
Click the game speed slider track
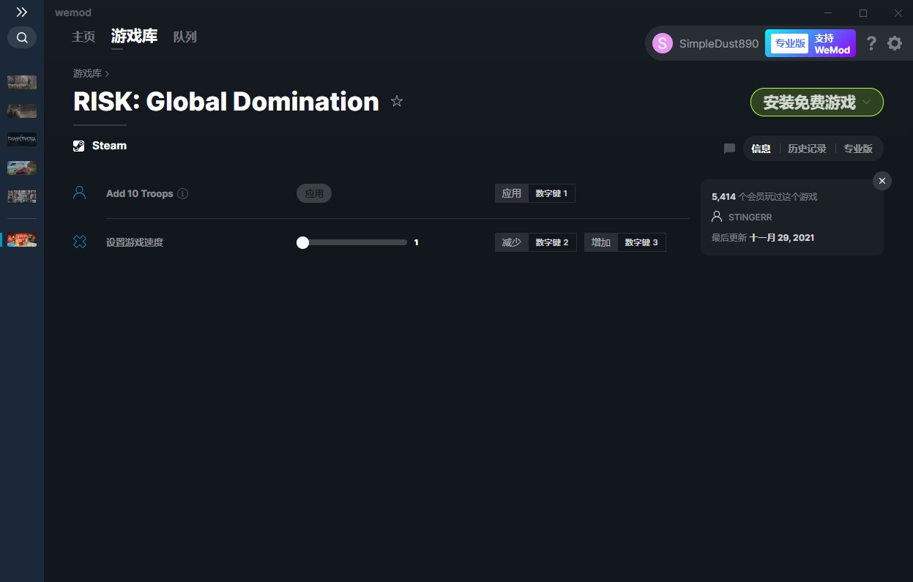(352, 242)
